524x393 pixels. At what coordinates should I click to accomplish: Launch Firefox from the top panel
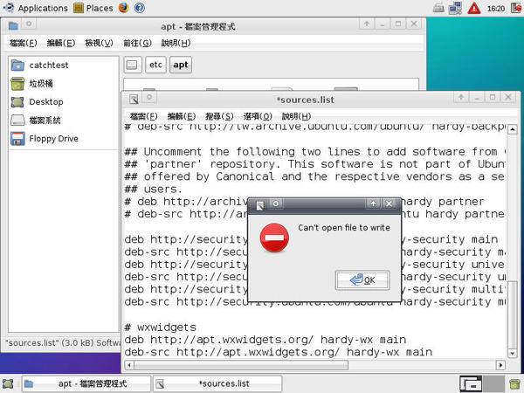124,8
